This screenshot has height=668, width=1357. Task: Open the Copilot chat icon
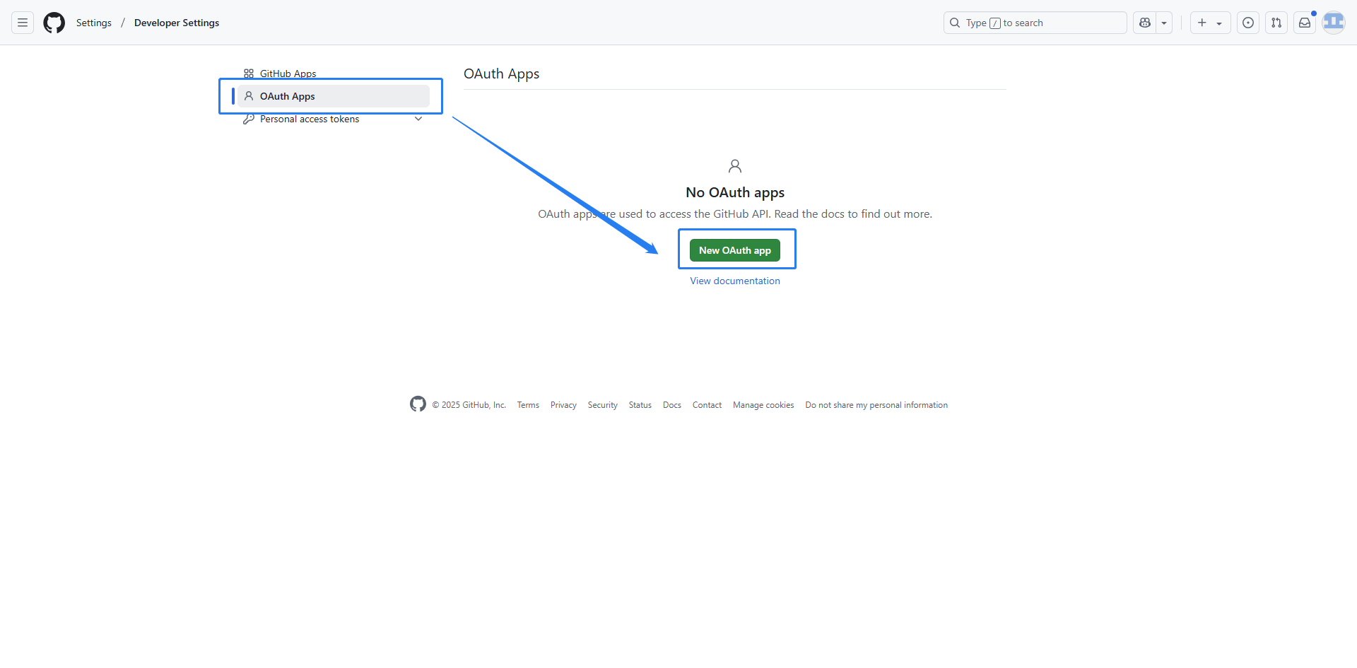[1145, 23]
